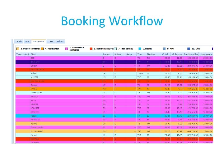Click price '240 875.00' in Sinclair row

(193, 66)
